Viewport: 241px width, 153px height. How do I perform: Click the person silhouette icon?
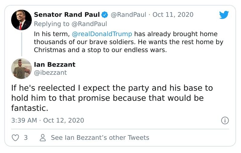coord(43,138)
